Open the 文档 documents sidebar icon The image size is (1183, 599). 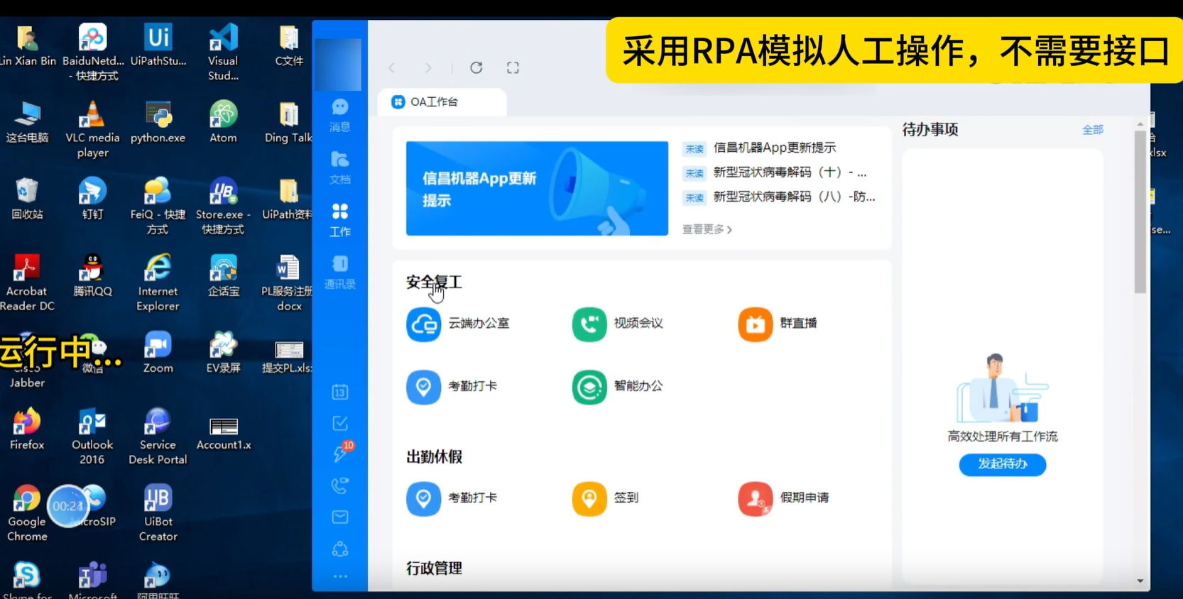click(x=340, y=167)
